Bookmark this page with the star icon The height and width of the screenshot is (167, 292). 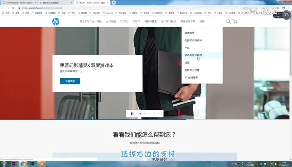[278, 8]
